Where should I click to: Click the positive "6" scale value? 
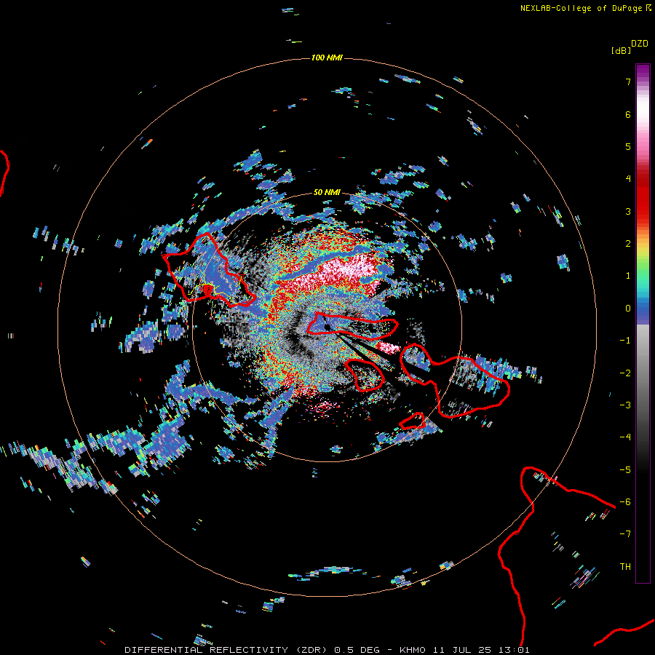(628, 114)
